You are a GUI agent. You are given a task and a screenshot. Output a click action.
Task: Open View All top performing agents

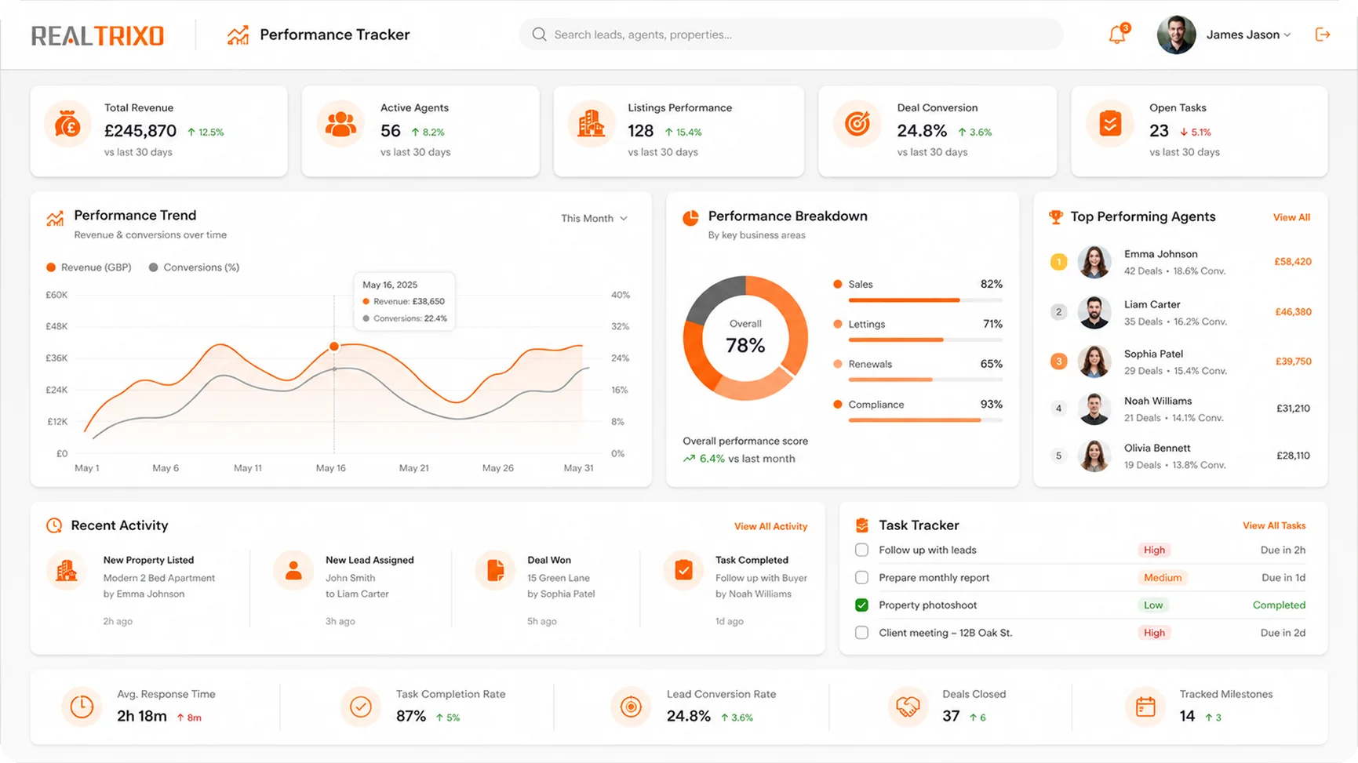tap(1291, 217)
